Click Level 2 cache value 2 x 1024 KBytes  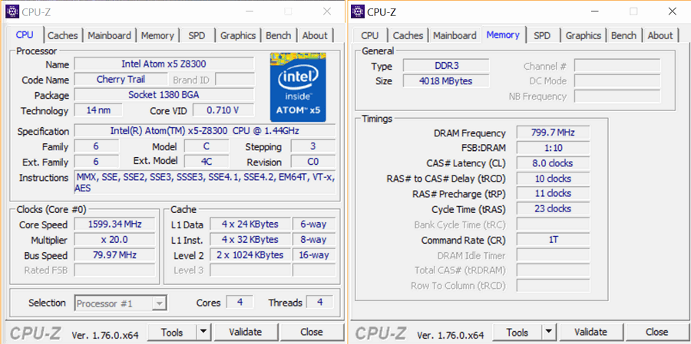tap(250, 255)
